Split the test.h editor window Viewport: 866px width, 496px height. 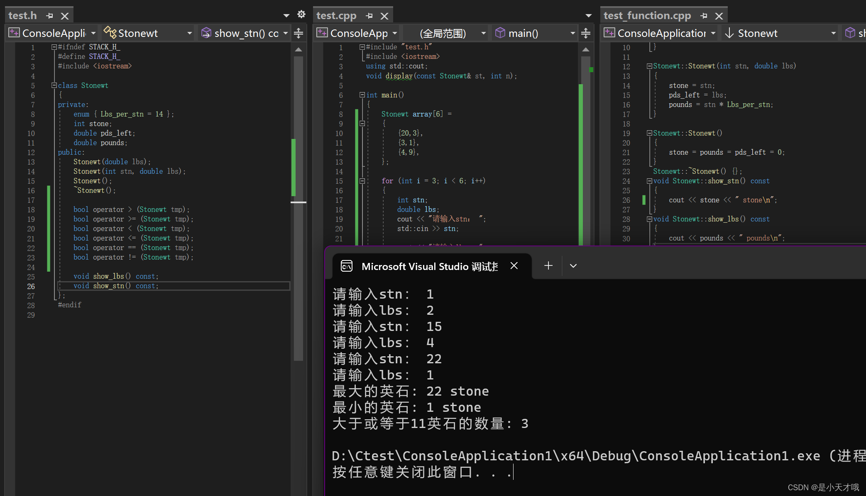click(x=298, y=33)
